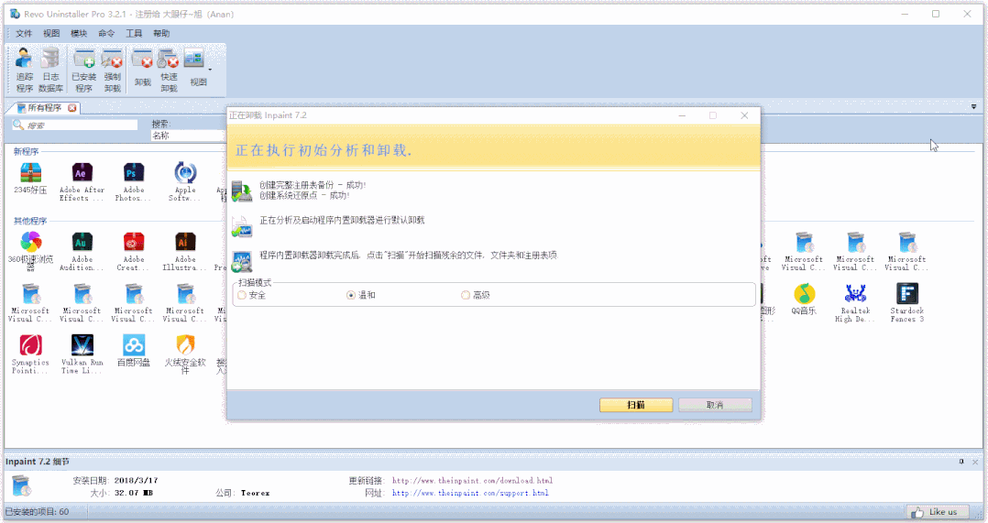Select the QQ音乐 program icon
This screenshot has height=523, width=988.
(804, 294)
